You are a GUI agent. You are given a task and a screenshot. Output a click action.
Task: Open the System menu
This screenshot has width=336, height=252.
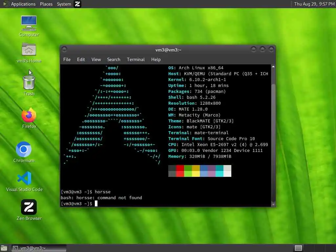coord(64,4)
